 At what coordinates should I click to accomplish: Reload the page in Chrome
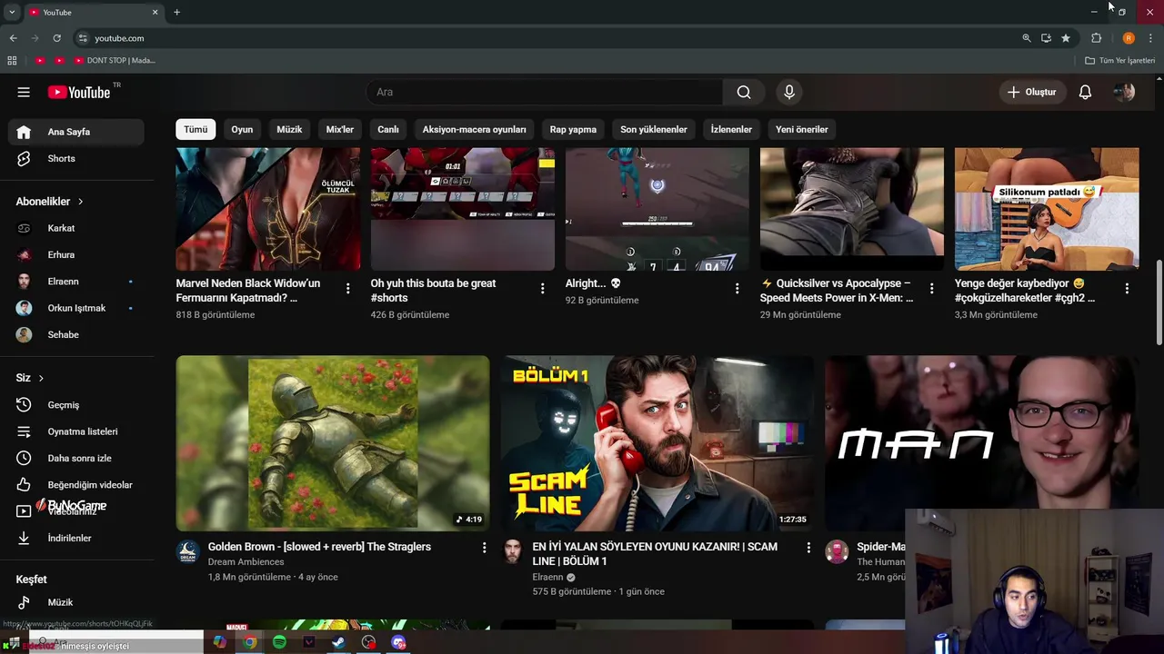(x=56, y=38)
